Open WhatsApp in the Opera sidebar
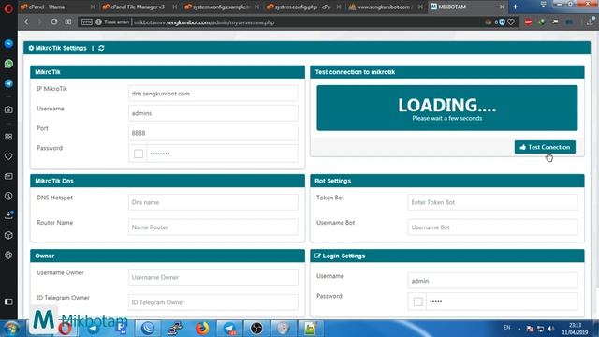Viewport: 599px width, 337px height. [8, 64]
